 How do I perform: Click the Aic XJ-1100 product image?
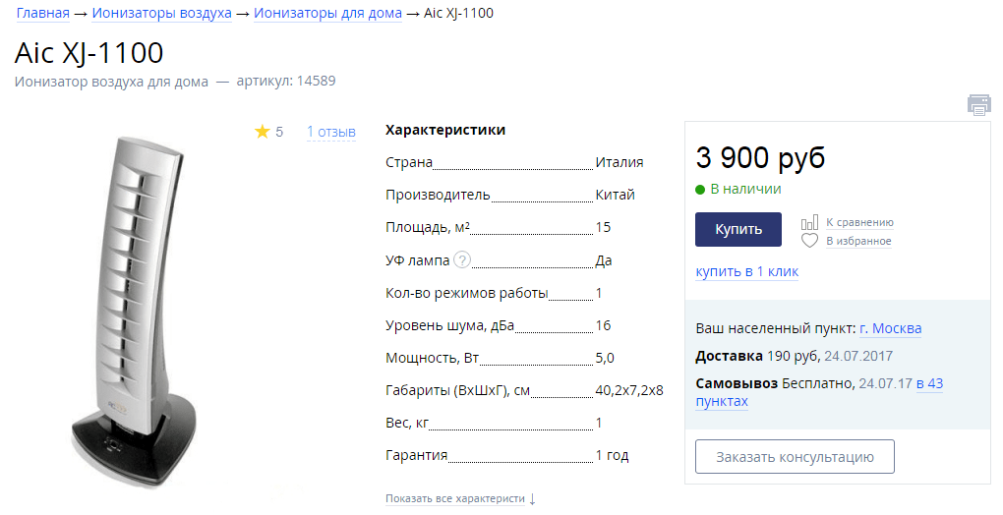pos(135,312)
